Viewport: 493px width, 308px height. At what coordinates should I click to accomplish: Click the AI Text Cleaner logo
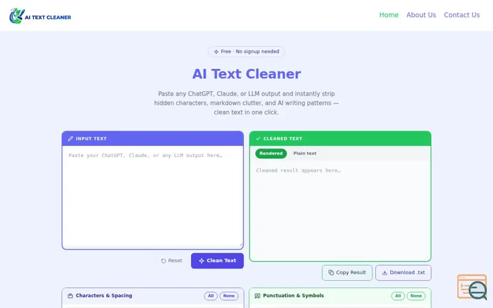40,16
